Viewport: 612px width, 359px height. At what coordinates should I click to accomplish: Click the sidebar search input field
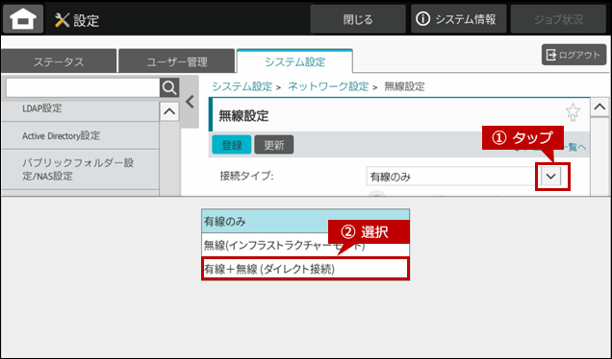pos(83,88)
